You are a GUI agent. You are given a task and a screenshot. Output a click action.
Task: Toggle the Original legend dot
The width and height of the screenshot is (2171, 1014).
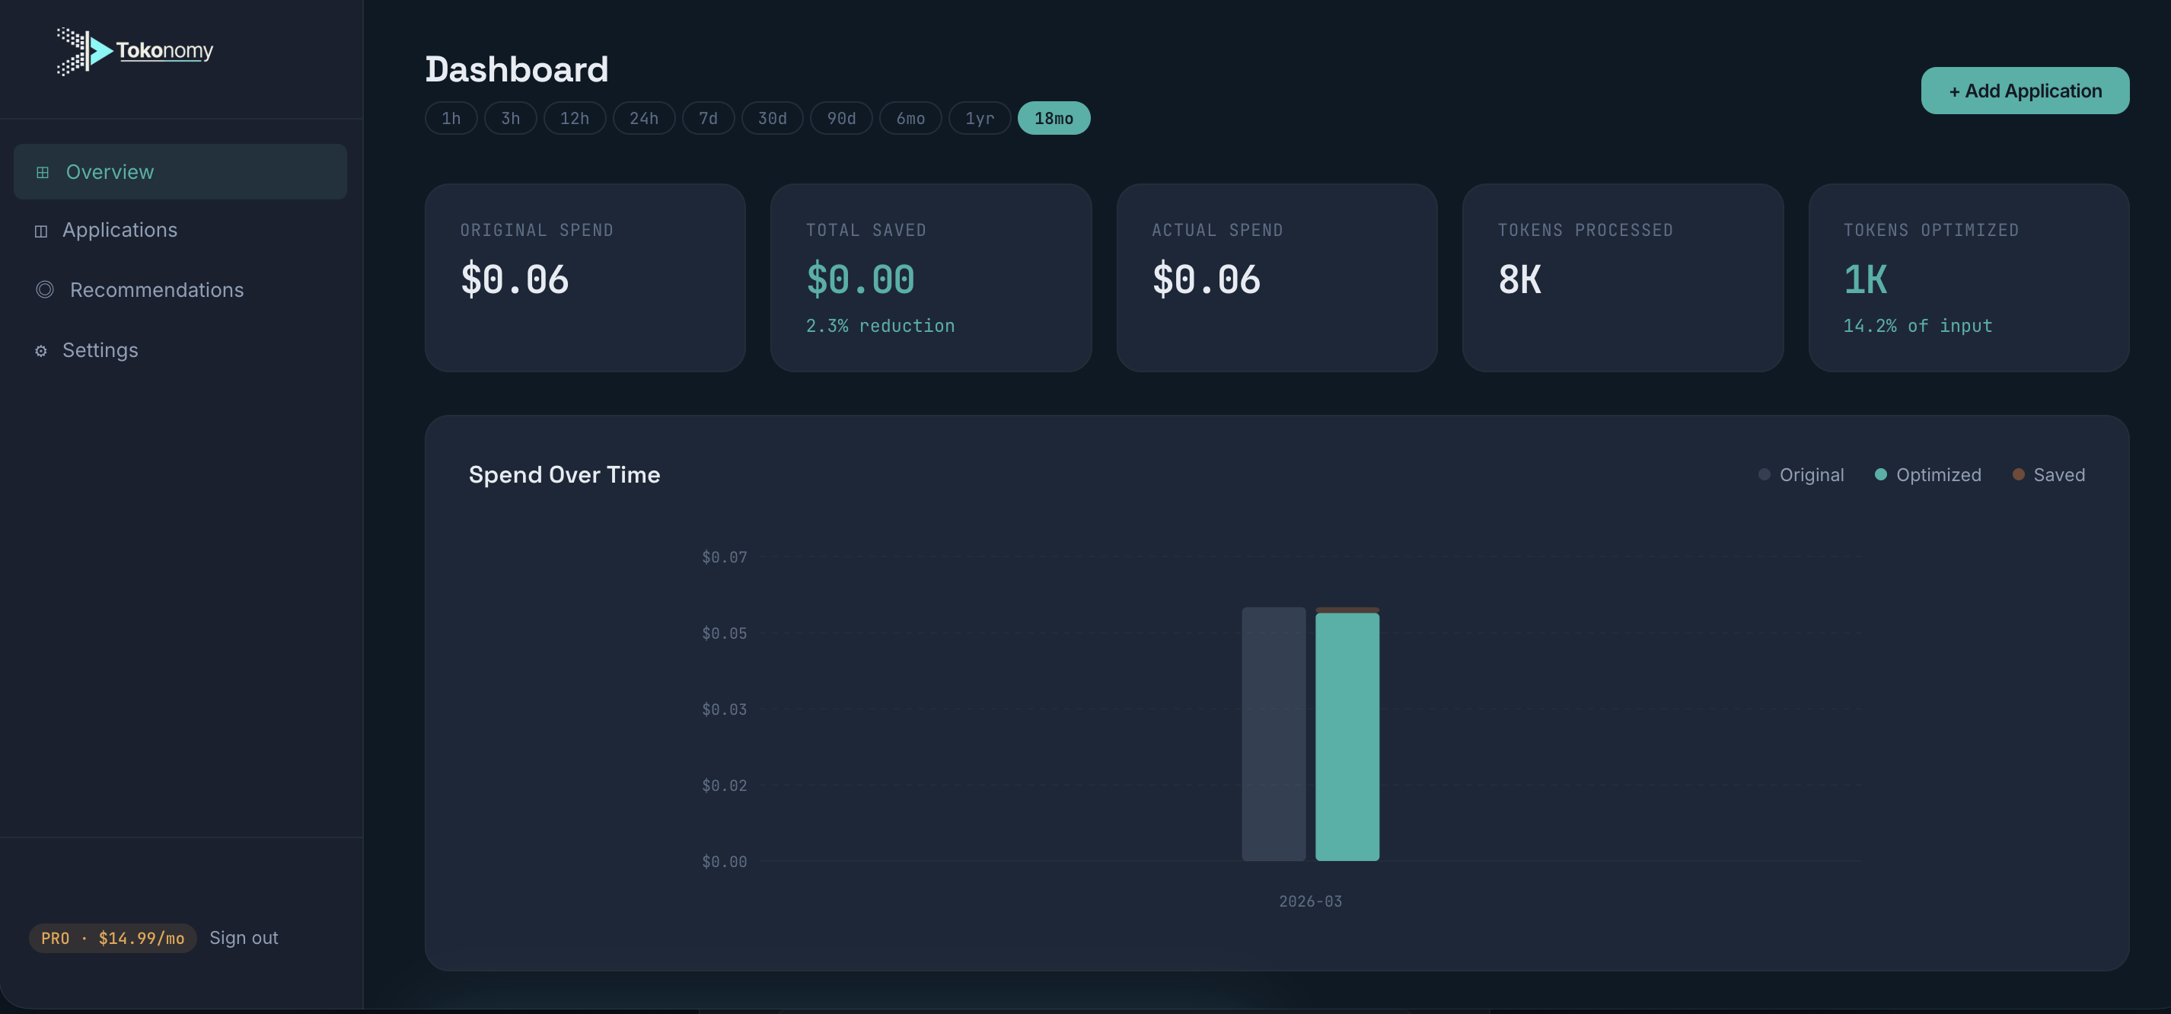1764,474
